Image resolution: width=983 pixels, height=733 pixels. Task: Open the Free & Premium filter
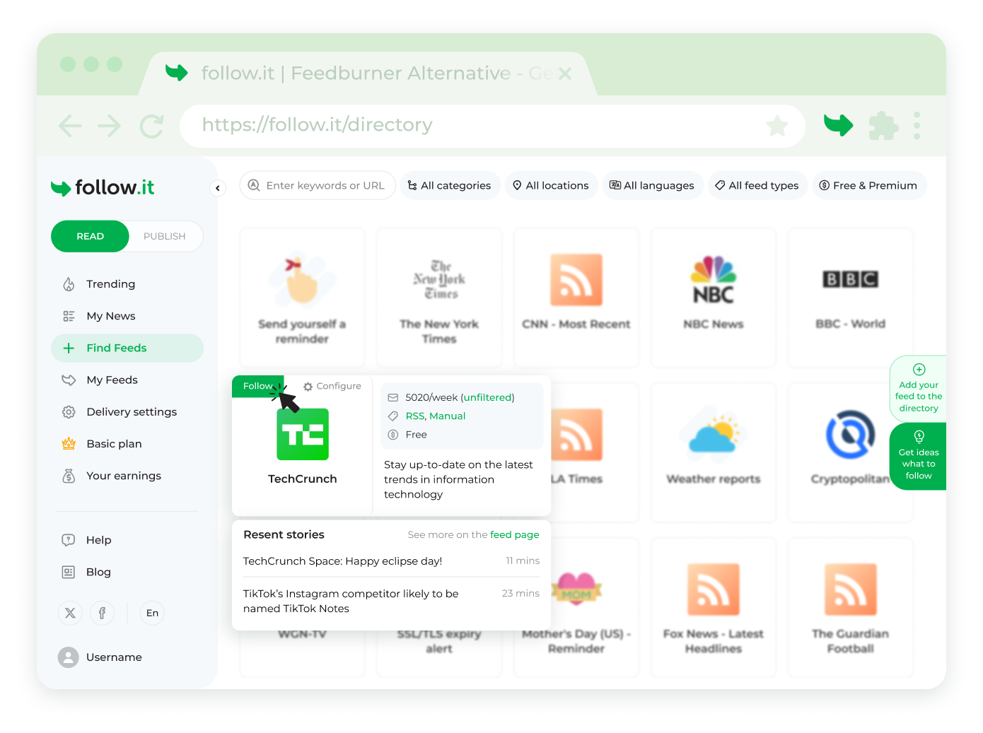click(869, 185)
